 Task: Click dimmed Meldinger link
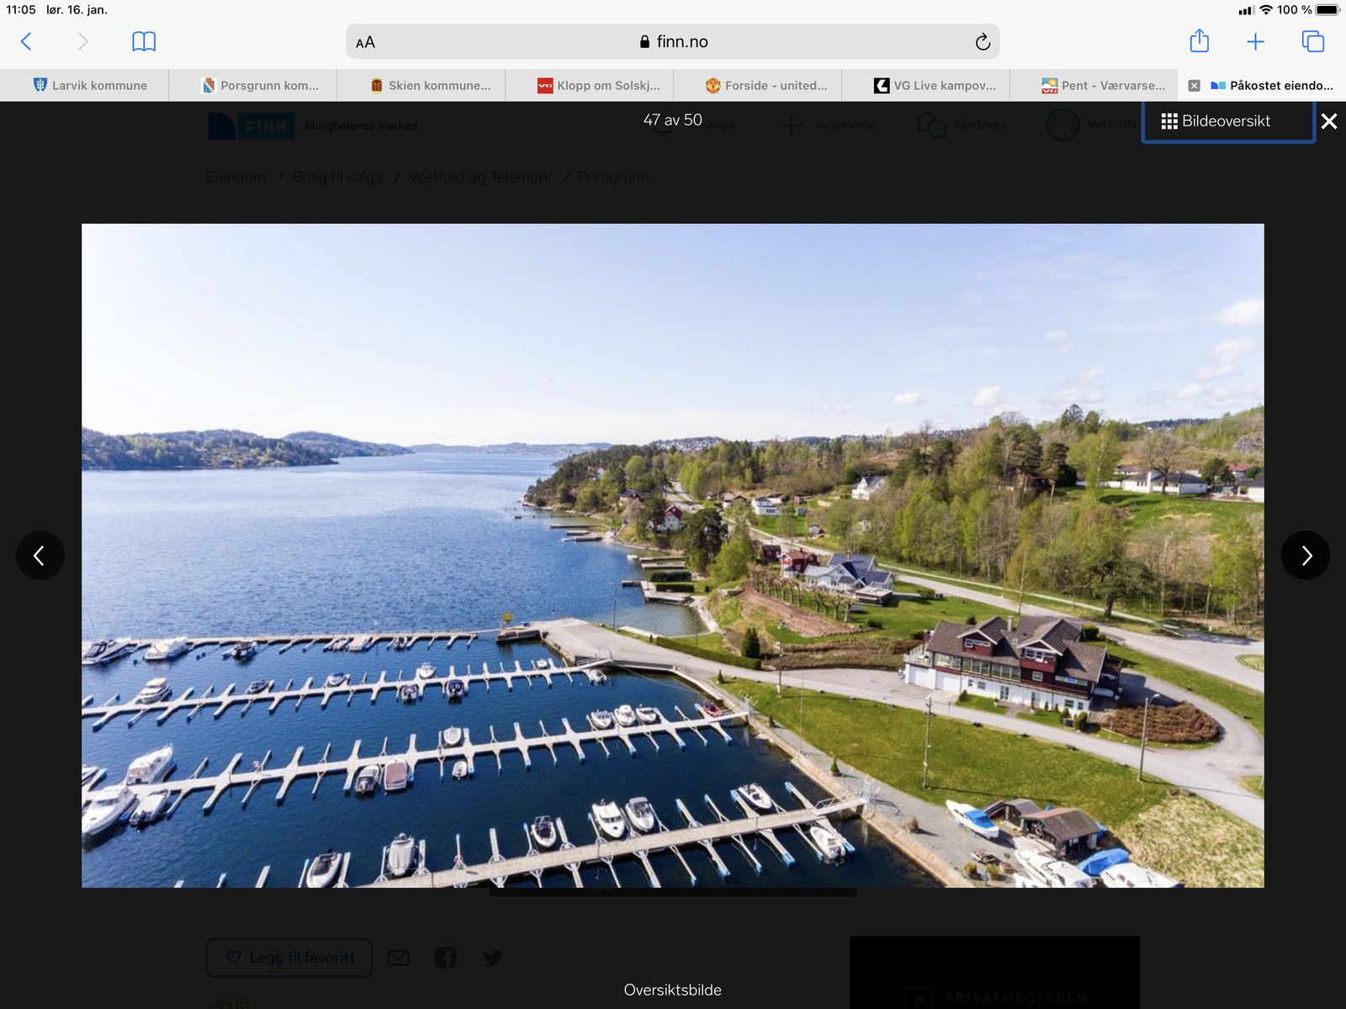[x=962, y=125]
